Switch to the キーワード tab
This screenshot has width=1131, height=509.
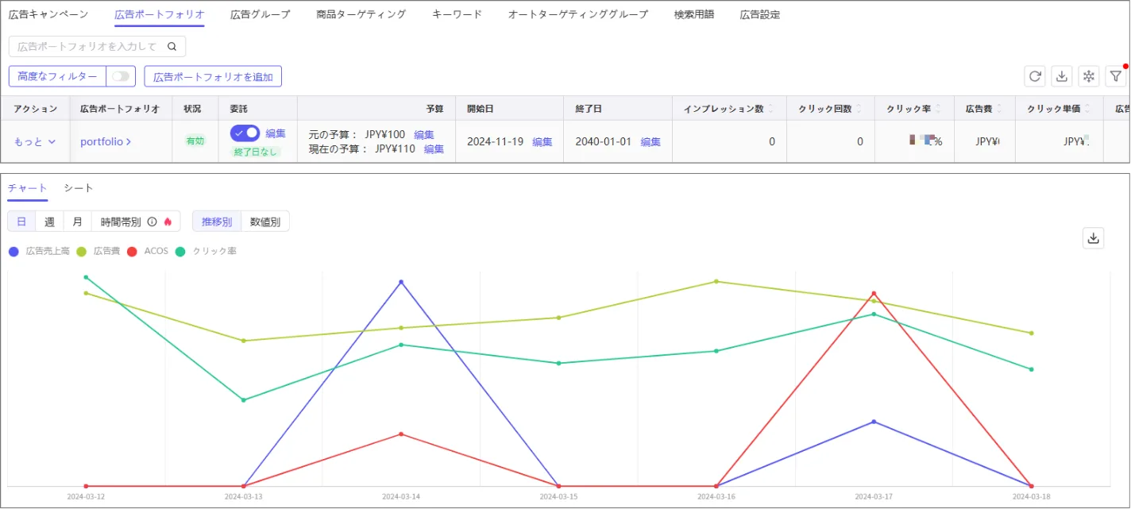click(x=457, y=14)
